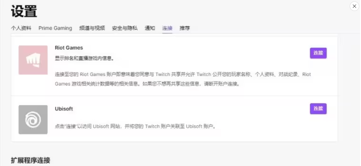Connect the Riot Games account
Viewport: 361px width, 166px height.
[x=318, y=53]
